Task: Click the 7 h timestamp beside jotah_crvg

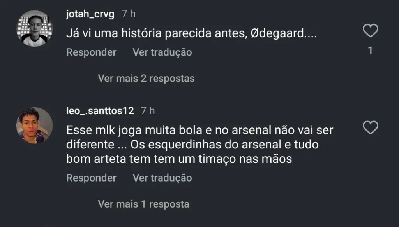Action: tap(129, 14)
